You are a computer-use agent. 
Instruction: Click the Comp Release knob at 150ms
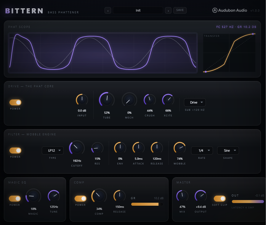(120, 196)
